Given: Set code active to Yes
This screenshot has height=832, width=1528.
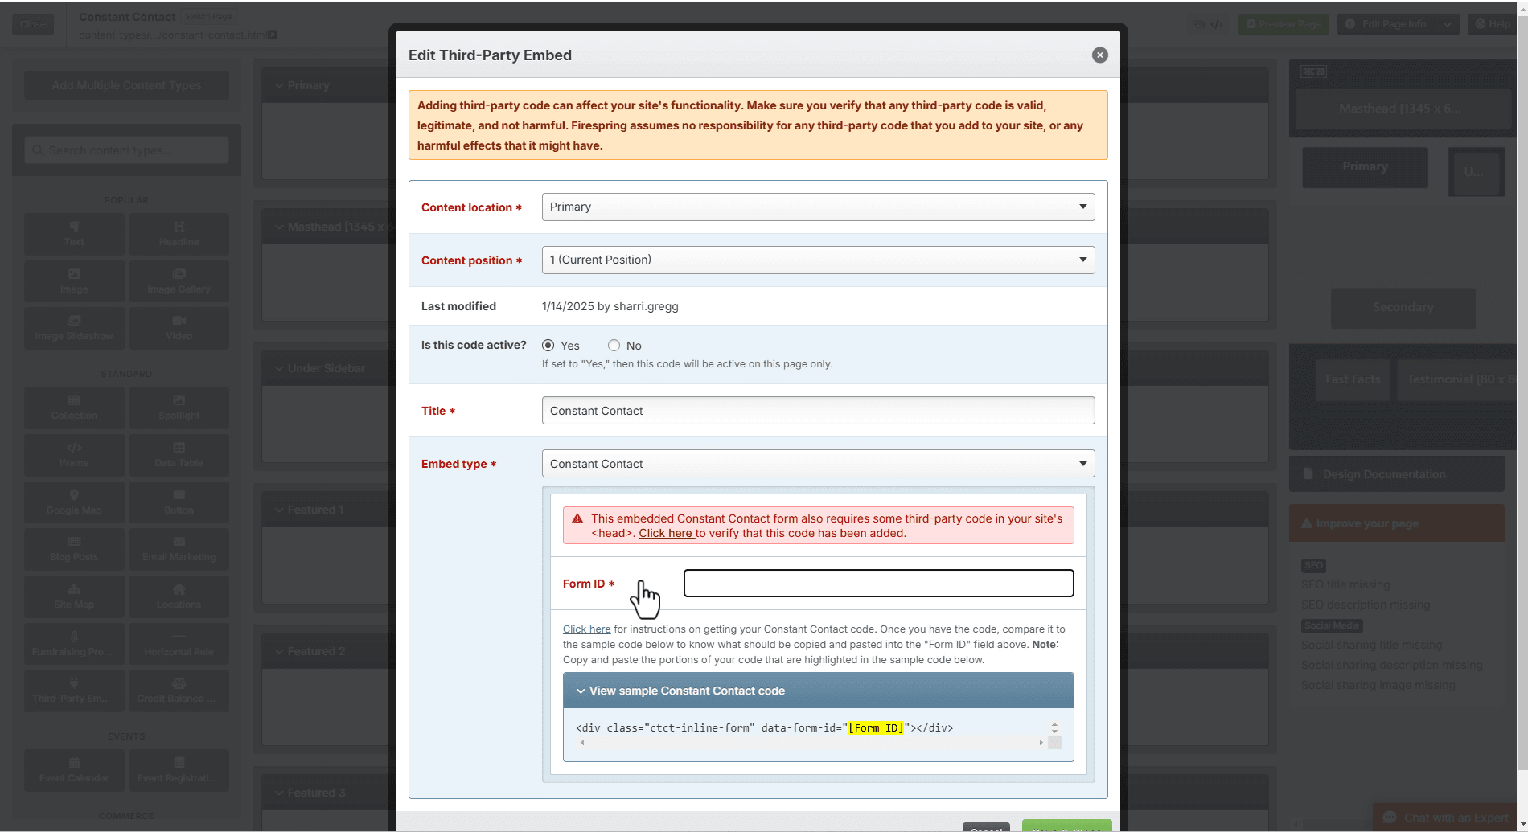Looking at the screenshot, I should pyautogui.click(x=548, y=346).
